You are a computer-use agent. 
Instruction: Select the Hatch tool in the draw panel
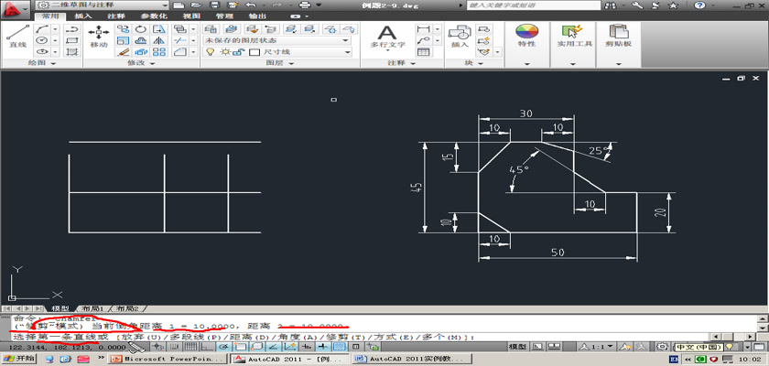pos(72,51)
